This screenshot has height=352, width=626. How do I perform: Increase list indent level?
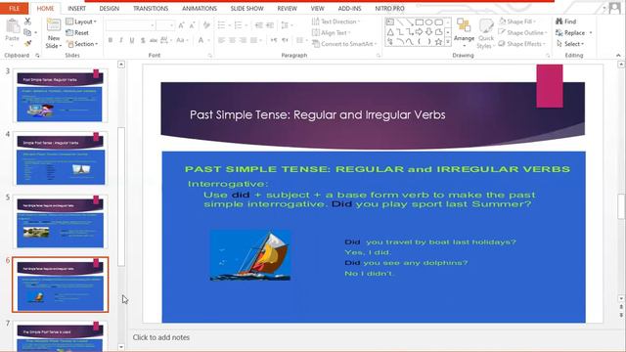(x=270, y=25)
